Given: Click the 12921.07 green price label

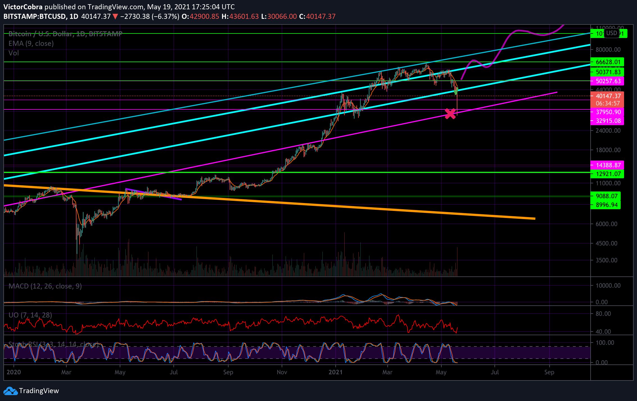Looking at the screenshot, I should [607, 174].
